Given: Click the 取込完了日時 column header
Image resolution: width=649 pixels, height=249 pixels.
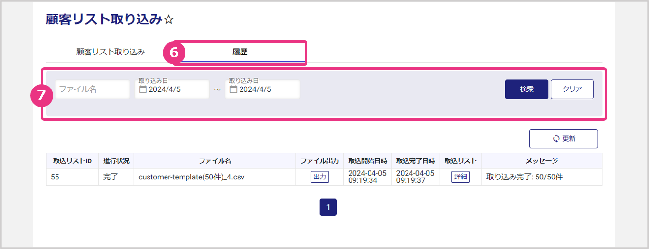Looking at the screenshot, I should (415, 160).
